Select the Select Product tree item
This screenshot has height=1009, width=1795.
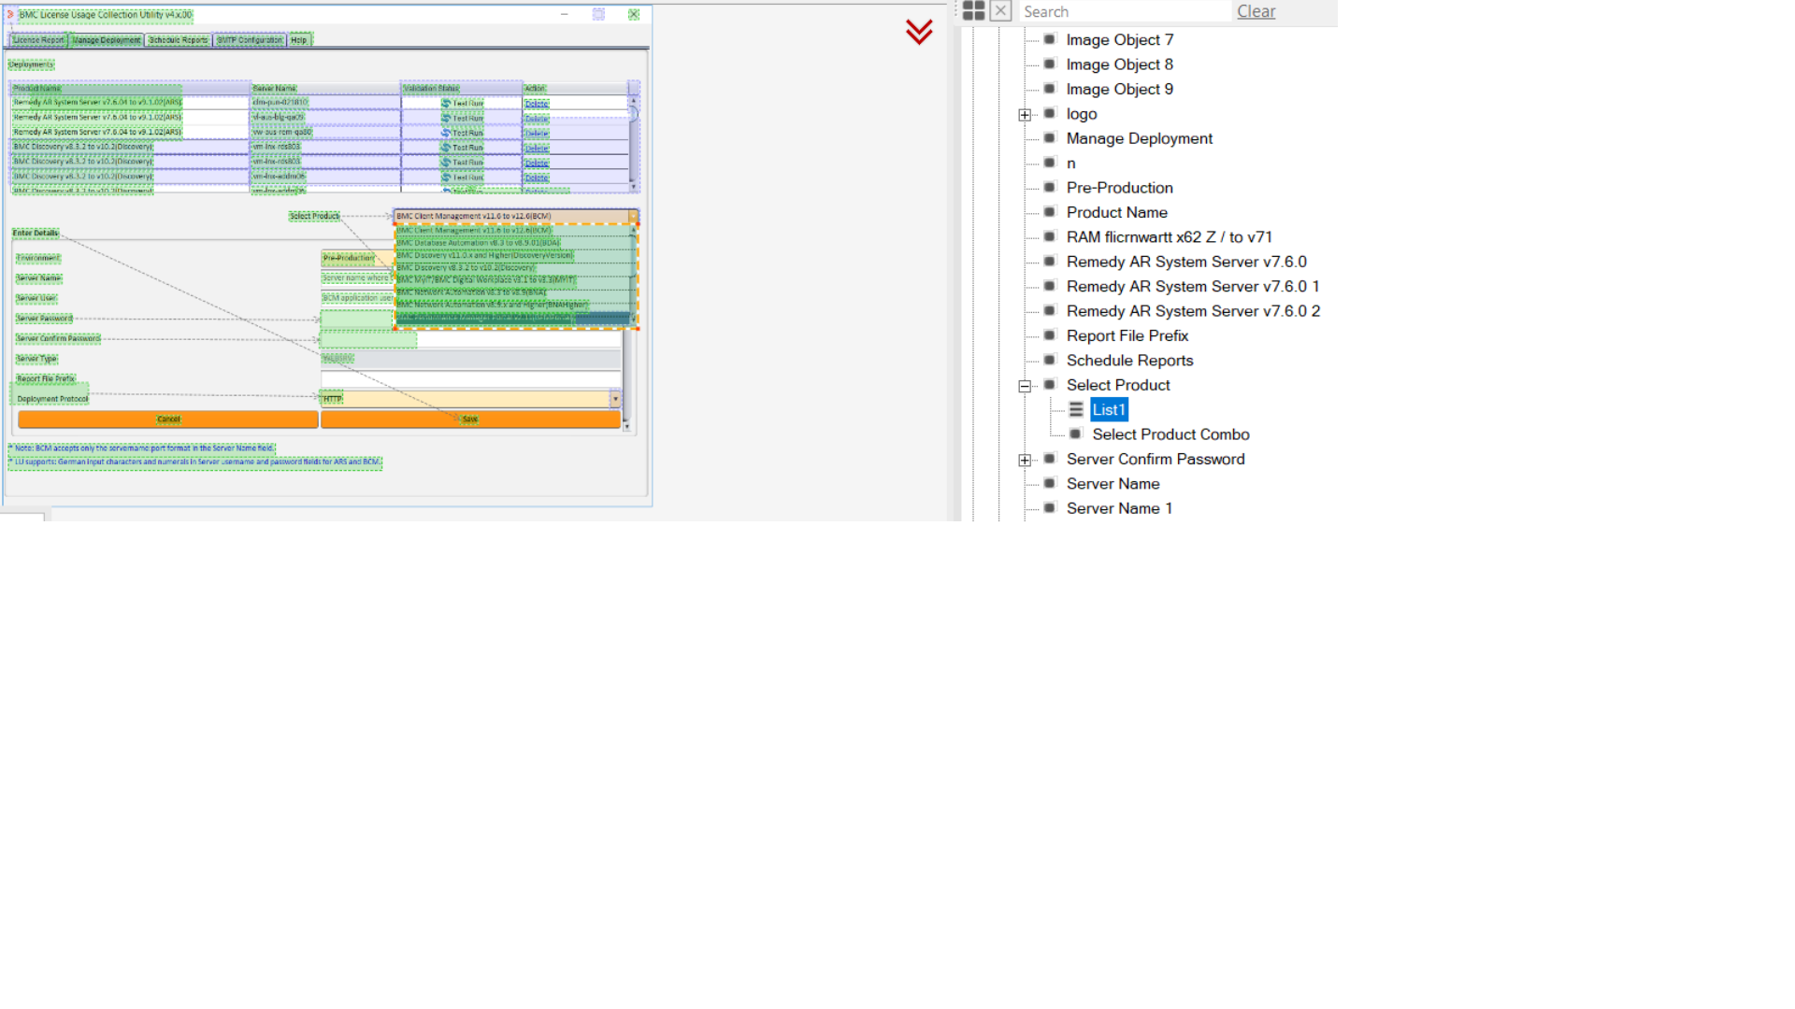pyautogui.click(x=1118, y=386)
